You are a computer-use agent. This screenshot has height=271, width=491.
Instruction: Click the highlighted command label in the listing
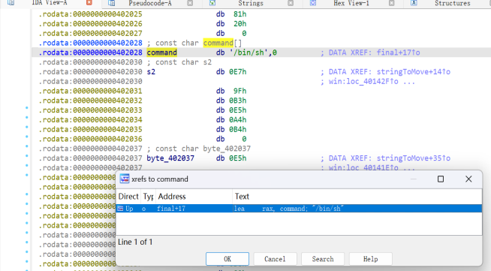coord(162,53)
